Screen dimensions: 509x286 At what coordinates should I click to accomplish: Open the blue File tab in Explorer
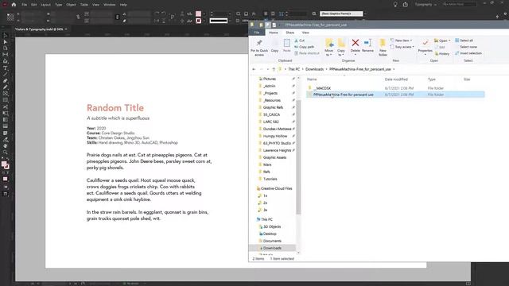(x=256, y=33)
